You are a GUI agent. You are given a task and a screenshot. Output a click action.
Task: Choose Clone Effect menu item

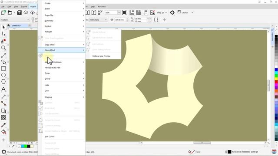click(62, 50)
